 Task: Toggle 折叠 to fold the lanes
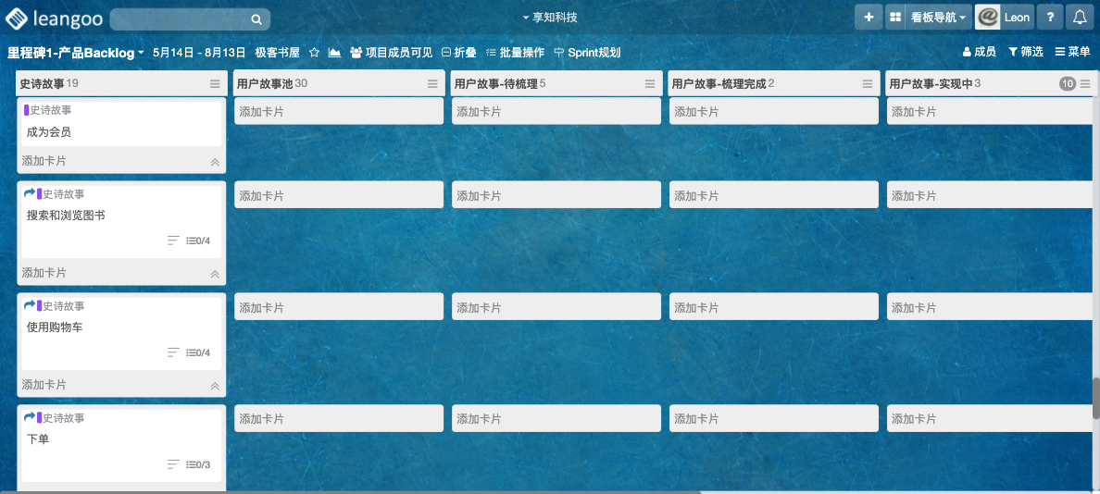coord(458,53)
